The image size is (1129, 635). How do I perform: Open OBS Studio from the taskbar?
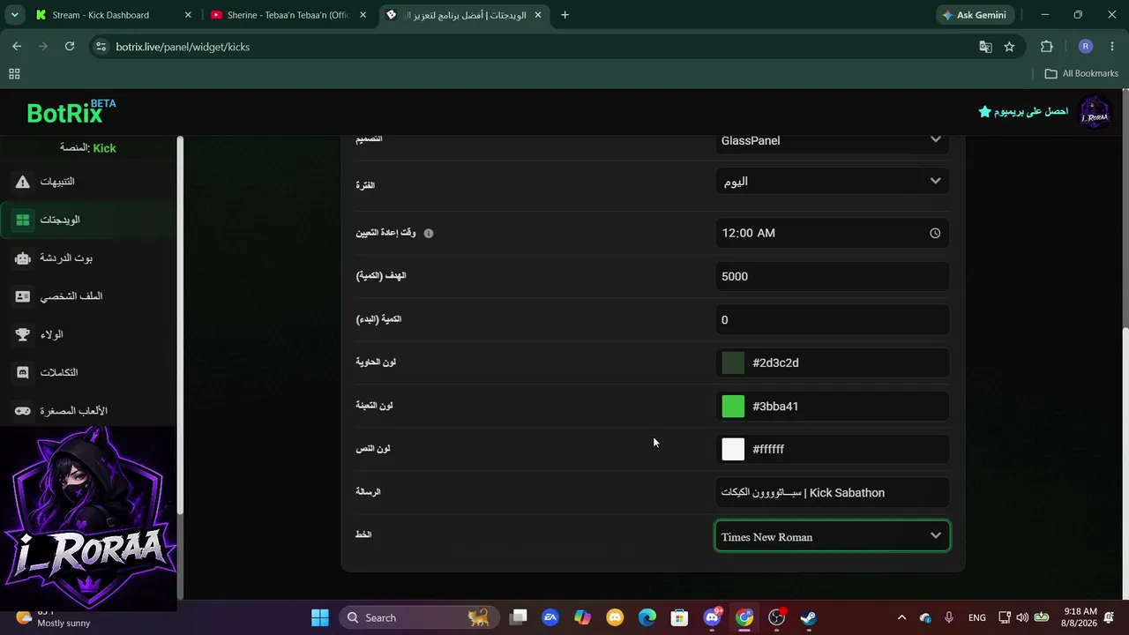[x=776, y=617]
